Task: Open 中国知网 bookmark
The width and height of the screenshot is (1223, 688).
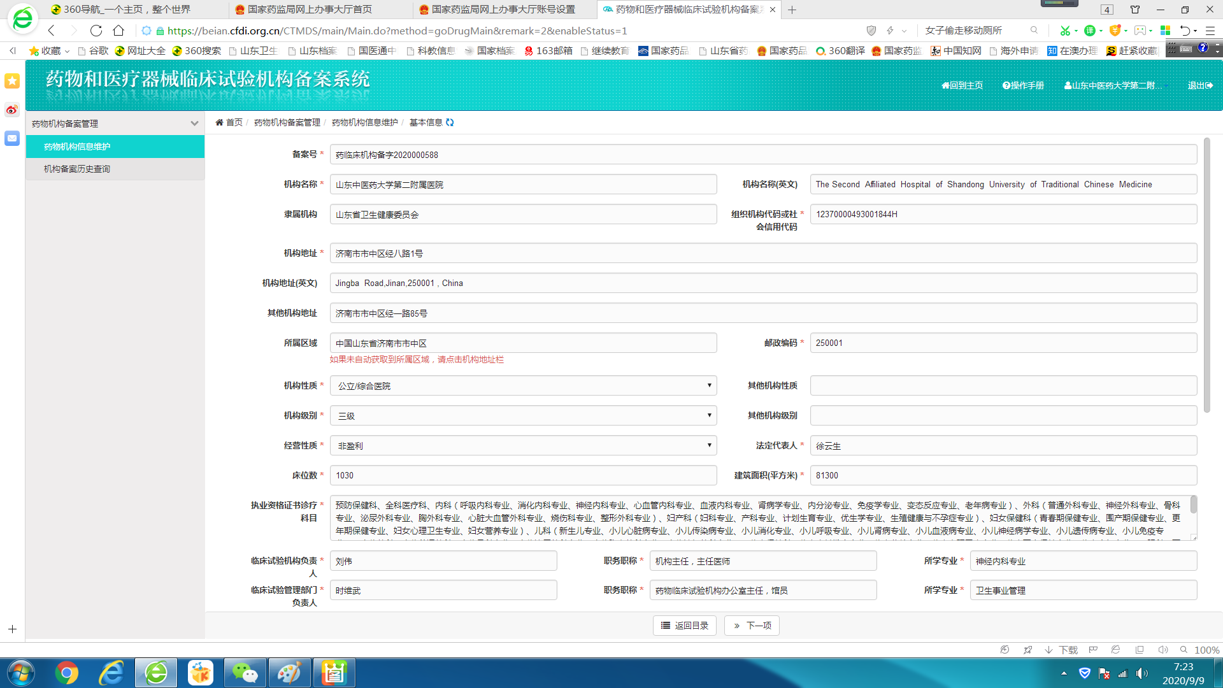Action: click(956, 50)
